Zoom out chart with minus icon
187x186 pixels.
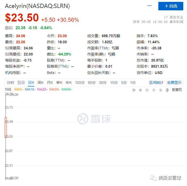pos(147,90)
